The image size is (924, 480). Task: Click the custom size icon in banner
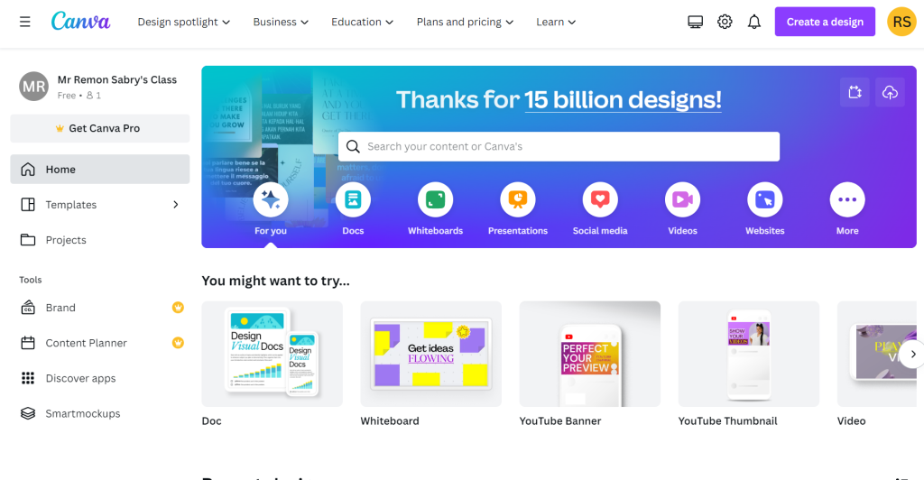[x=855, y=92]
